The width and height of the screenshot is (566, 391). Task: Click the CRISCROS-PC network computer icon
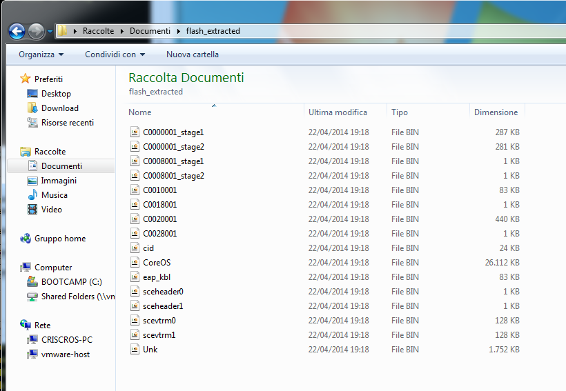point(32,340)
